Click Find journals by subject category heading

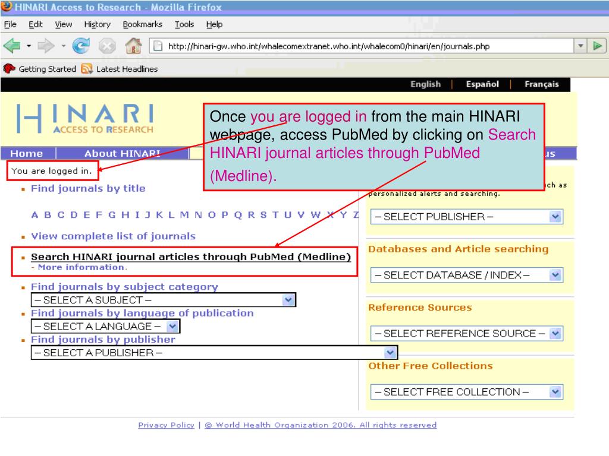coord(124,287)
